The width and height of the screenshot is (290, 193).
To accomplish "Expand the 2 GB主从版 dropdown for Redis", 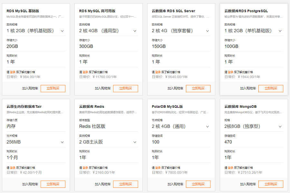I will coord(109,142).
